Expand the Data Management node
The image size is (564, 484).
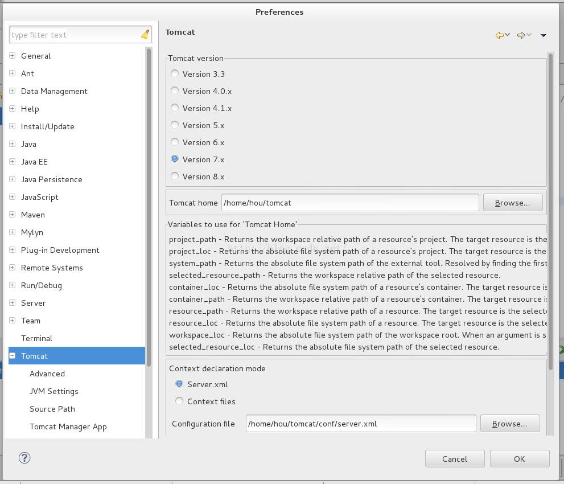click(x=12, y=91)
